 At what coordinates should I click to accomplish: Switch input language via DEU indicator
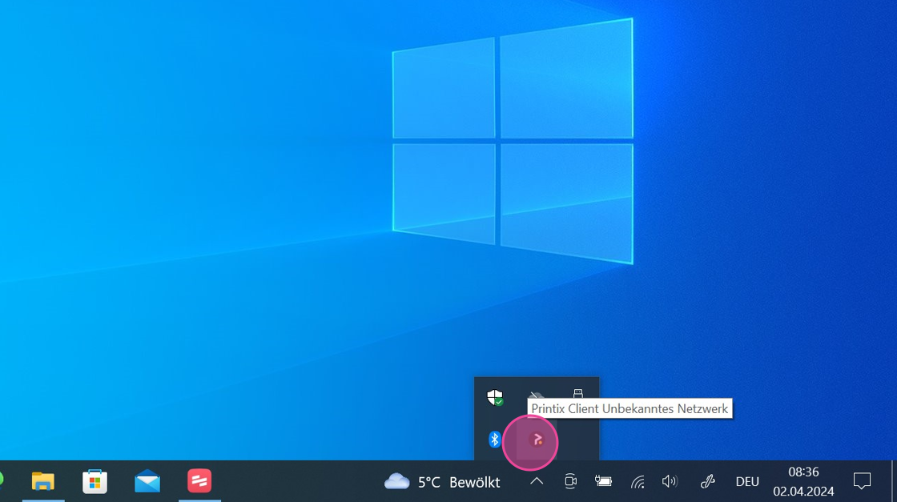(747, 482)
